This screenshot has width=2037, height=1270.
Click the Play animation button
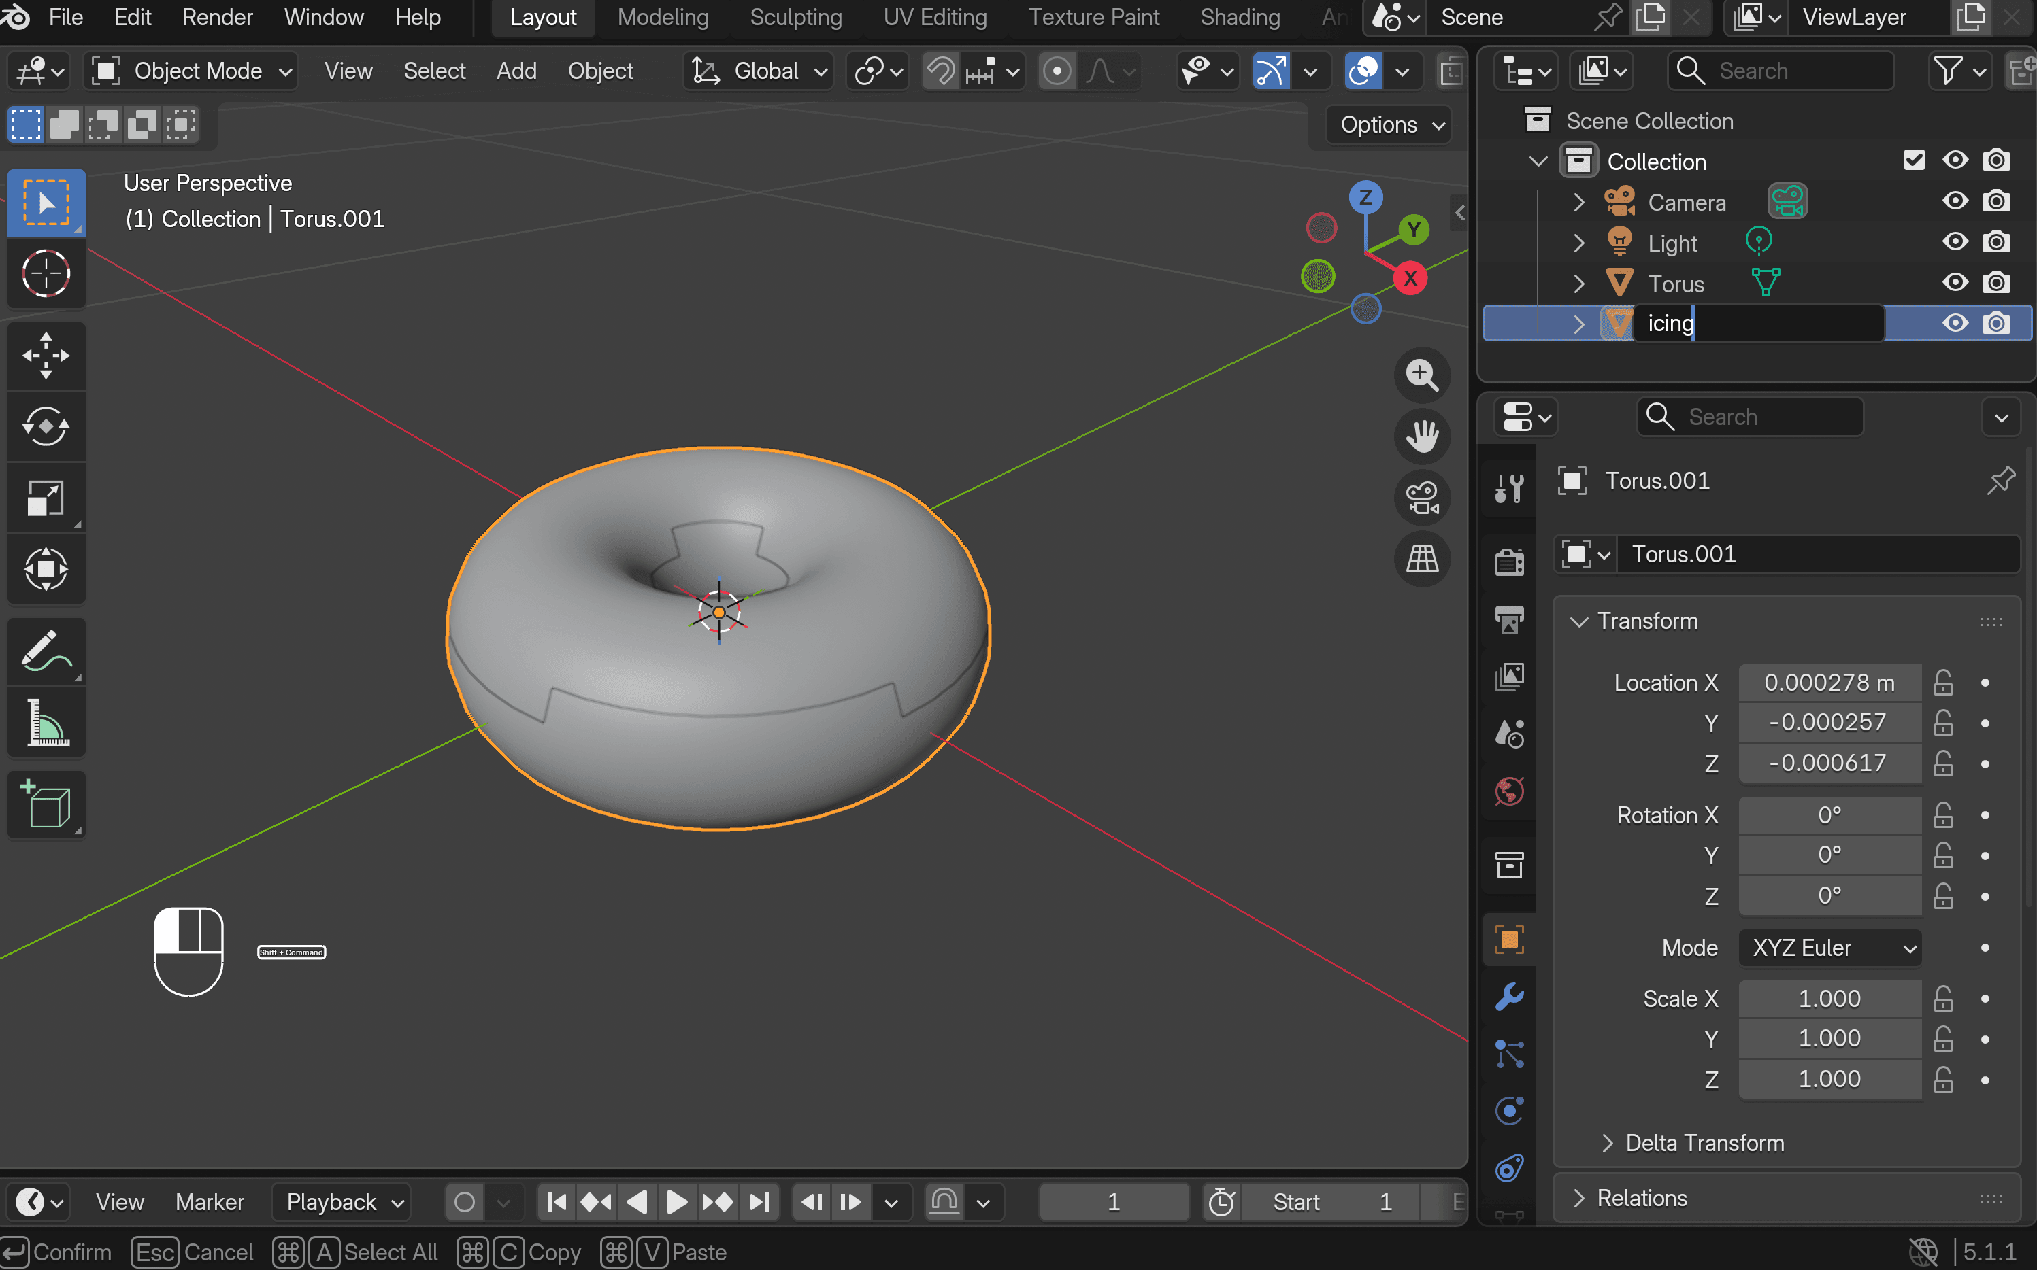(x=676, y=1202)
